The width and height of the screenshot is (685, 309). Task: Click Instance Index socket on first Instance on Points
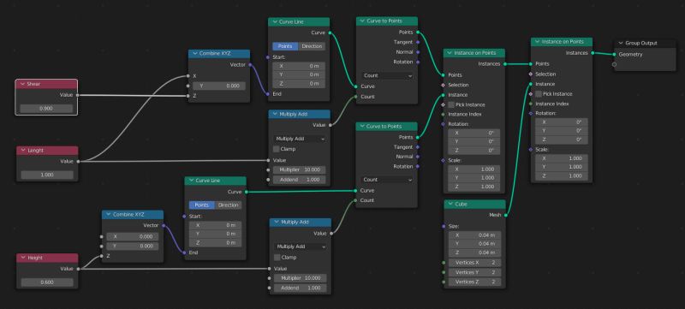443,115
